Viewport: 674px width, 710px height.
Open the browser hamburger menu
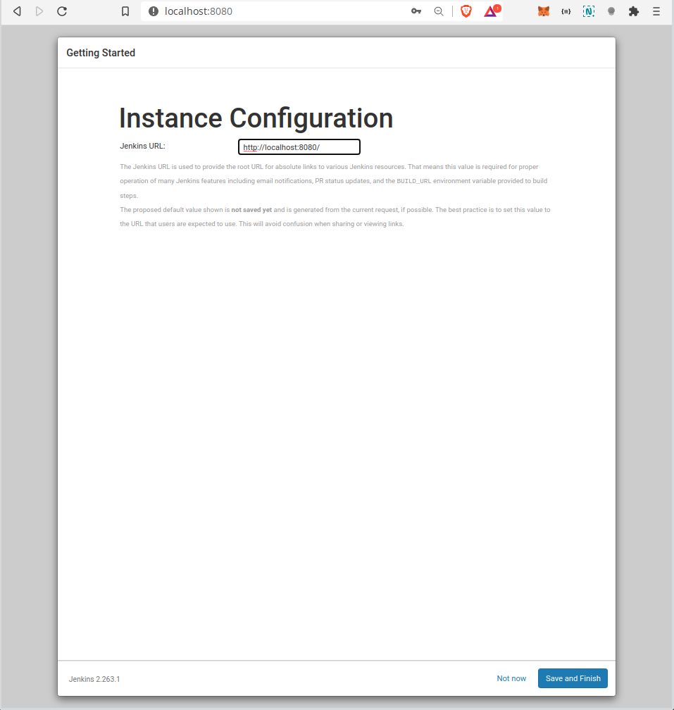(x=656, y=11)
